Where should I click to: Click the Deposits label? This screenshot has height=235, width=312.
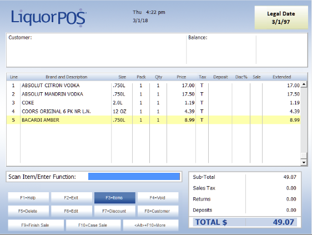(x=203, y=210)
